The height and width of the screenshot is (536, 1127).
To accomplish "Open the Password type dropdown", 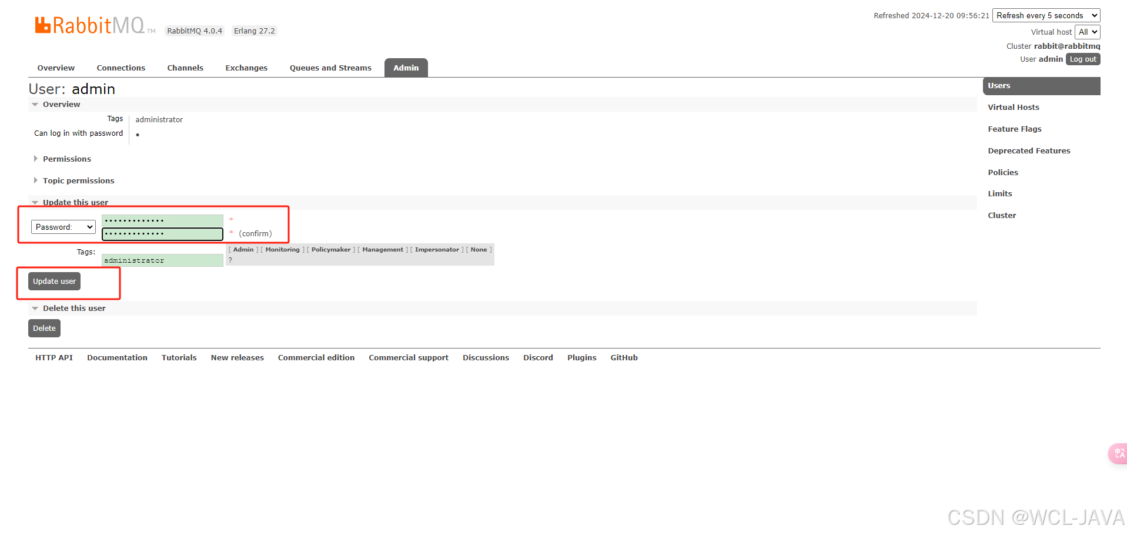I will click(63, 227).
